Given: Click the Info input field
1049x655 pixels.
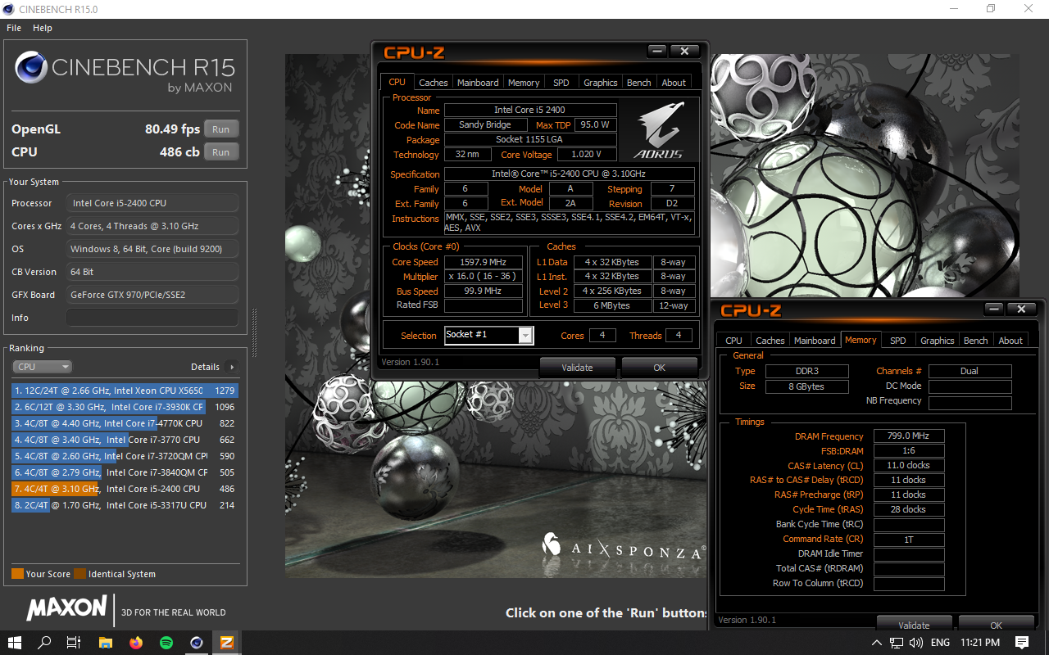Looking at the screenshot, I should pyautogui.click(x=152, y=318).
